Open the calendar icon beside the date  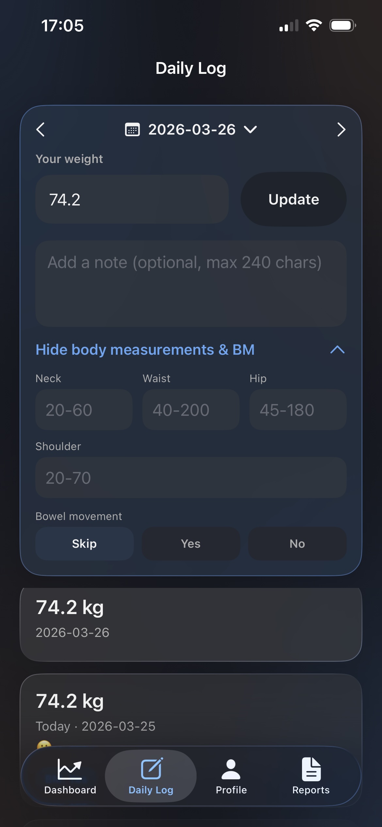pos(133,129)
